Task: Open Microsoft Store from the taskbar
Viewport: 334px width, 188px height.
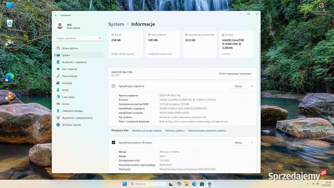Action: point(202,184)
